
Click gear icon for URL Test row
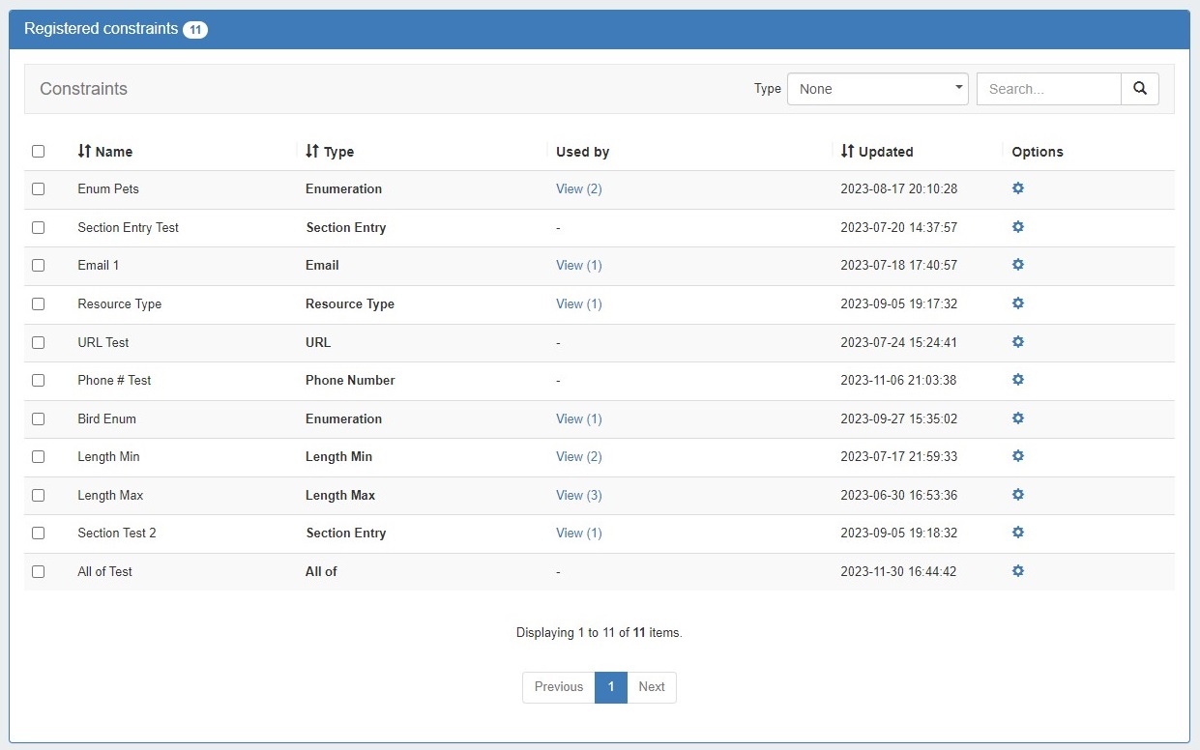1017,342
